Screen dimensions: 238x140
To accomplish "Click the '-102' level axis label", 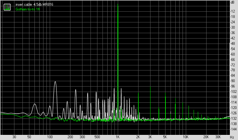I will coord(234,92).
